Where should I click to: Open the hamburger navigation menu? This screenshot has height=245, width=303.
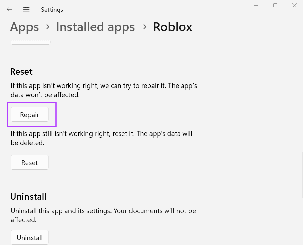tap(26, 10)
